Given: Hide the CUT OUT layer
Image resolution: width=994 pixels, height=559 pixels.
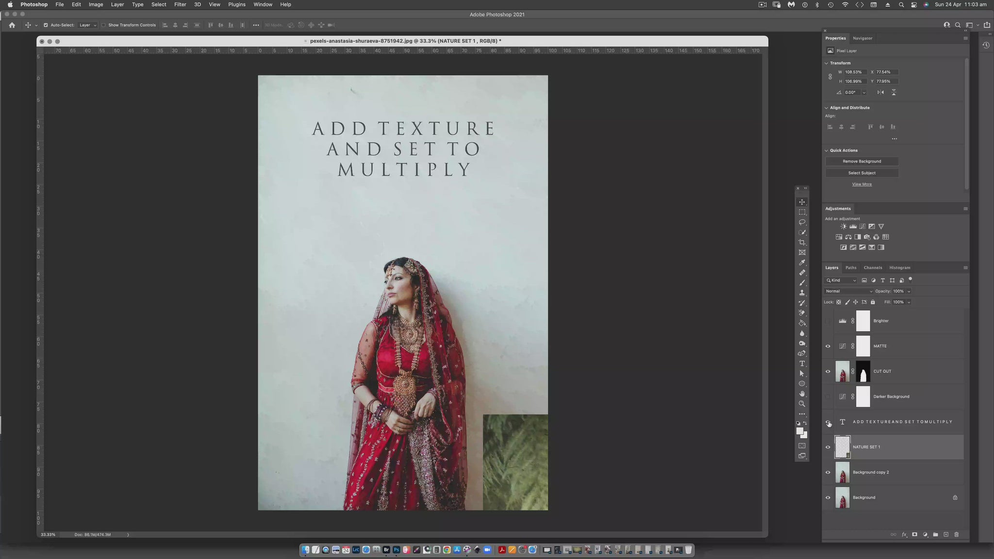Looking at the screenshot, I should coord(828,371).
